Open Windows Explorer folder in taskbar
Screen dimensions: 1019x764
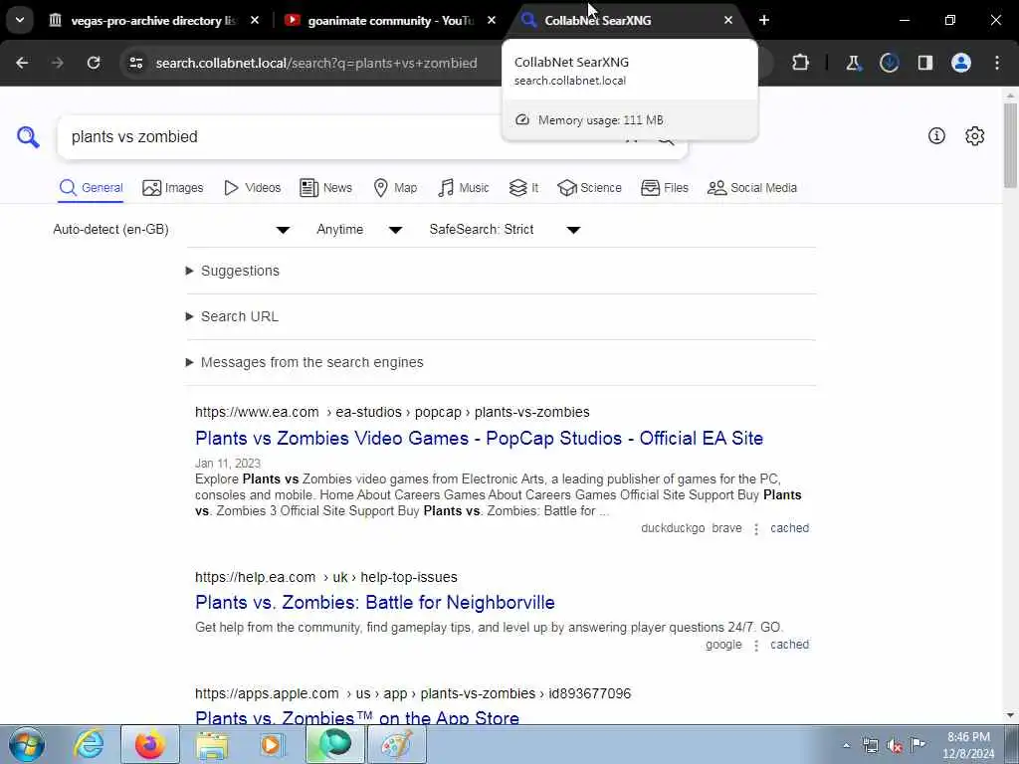[212, 744]
